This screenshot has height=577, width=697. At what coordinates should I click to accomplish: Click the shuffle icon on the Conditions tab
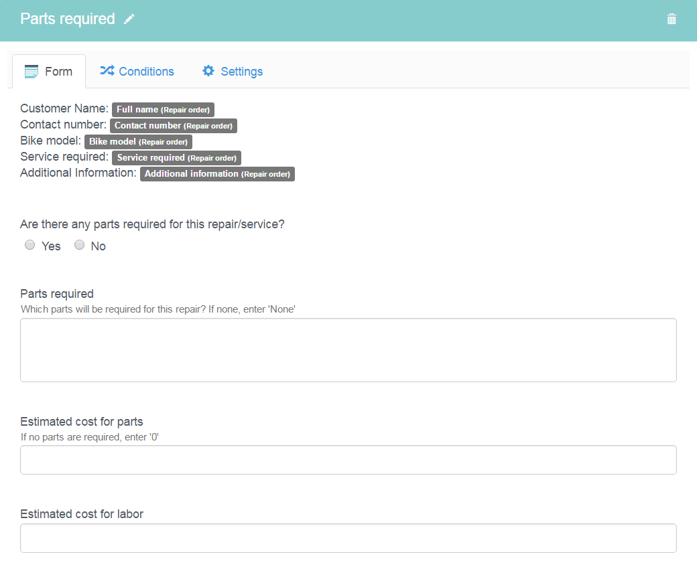tap(107, 70)
